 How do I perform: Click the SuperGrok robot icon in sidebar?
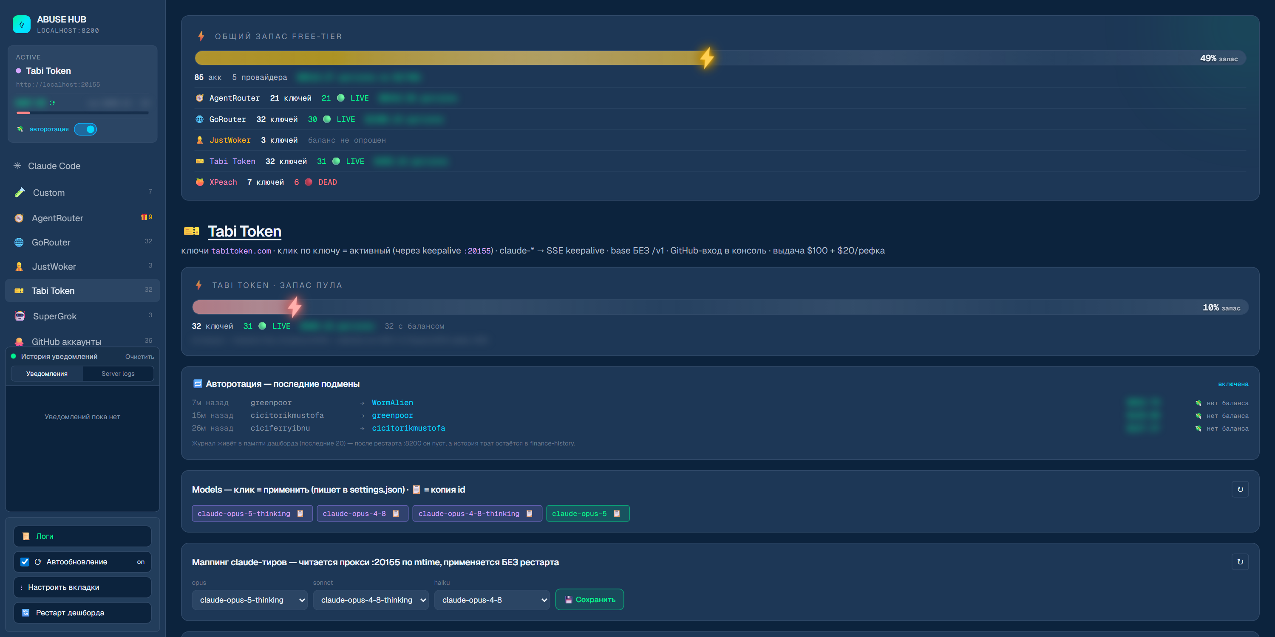coord(20,316)
